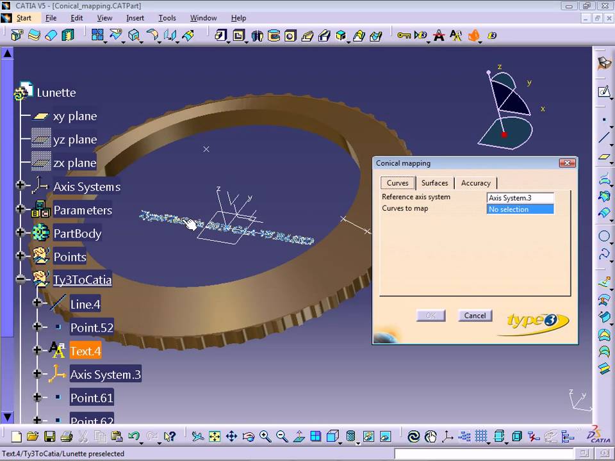Close the Conical mapping dialog

click(x=567, y=163)
